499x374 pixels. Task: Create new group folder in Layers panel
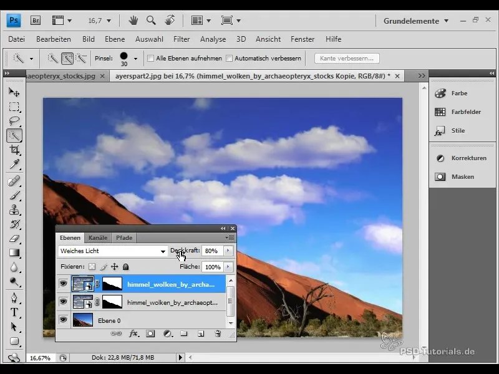click(184, 333)
